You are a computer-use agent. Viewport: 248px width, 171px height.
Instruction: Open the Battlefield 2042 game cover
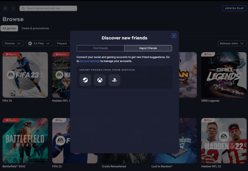pos(25,141)
